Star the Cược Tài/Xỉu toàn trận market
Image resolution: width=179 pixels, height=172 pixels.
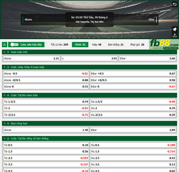(x=8, y=95)
